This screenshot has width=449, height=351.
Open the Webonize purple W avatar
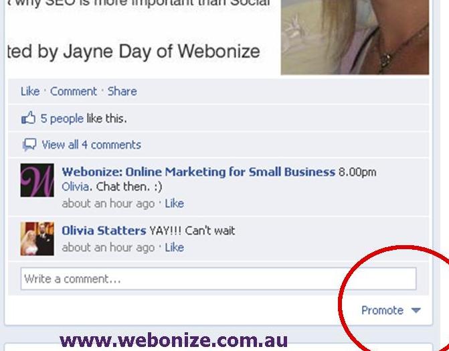[37, 180]
